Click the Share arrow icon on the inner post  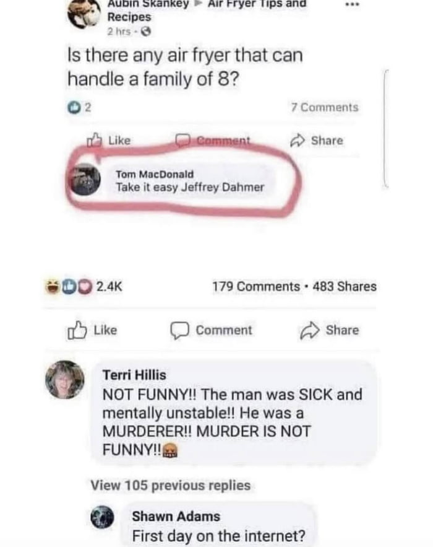click(299, 141)
